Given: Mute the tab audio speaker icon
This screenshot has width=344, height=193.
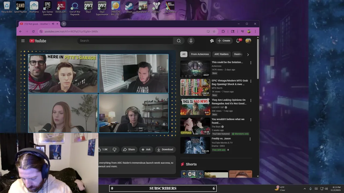Looking at the screenshot, I should coord(53,24).
